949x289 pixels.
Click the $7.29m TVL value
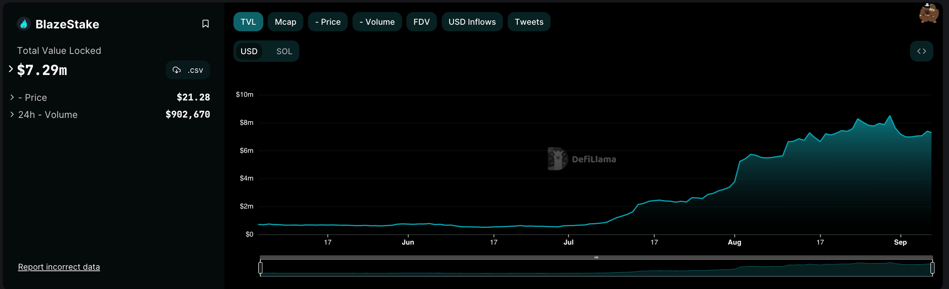coord(42,70)
